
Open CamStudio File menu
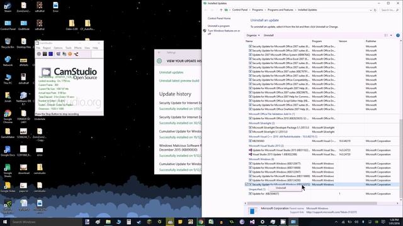[x=38, y=48]
